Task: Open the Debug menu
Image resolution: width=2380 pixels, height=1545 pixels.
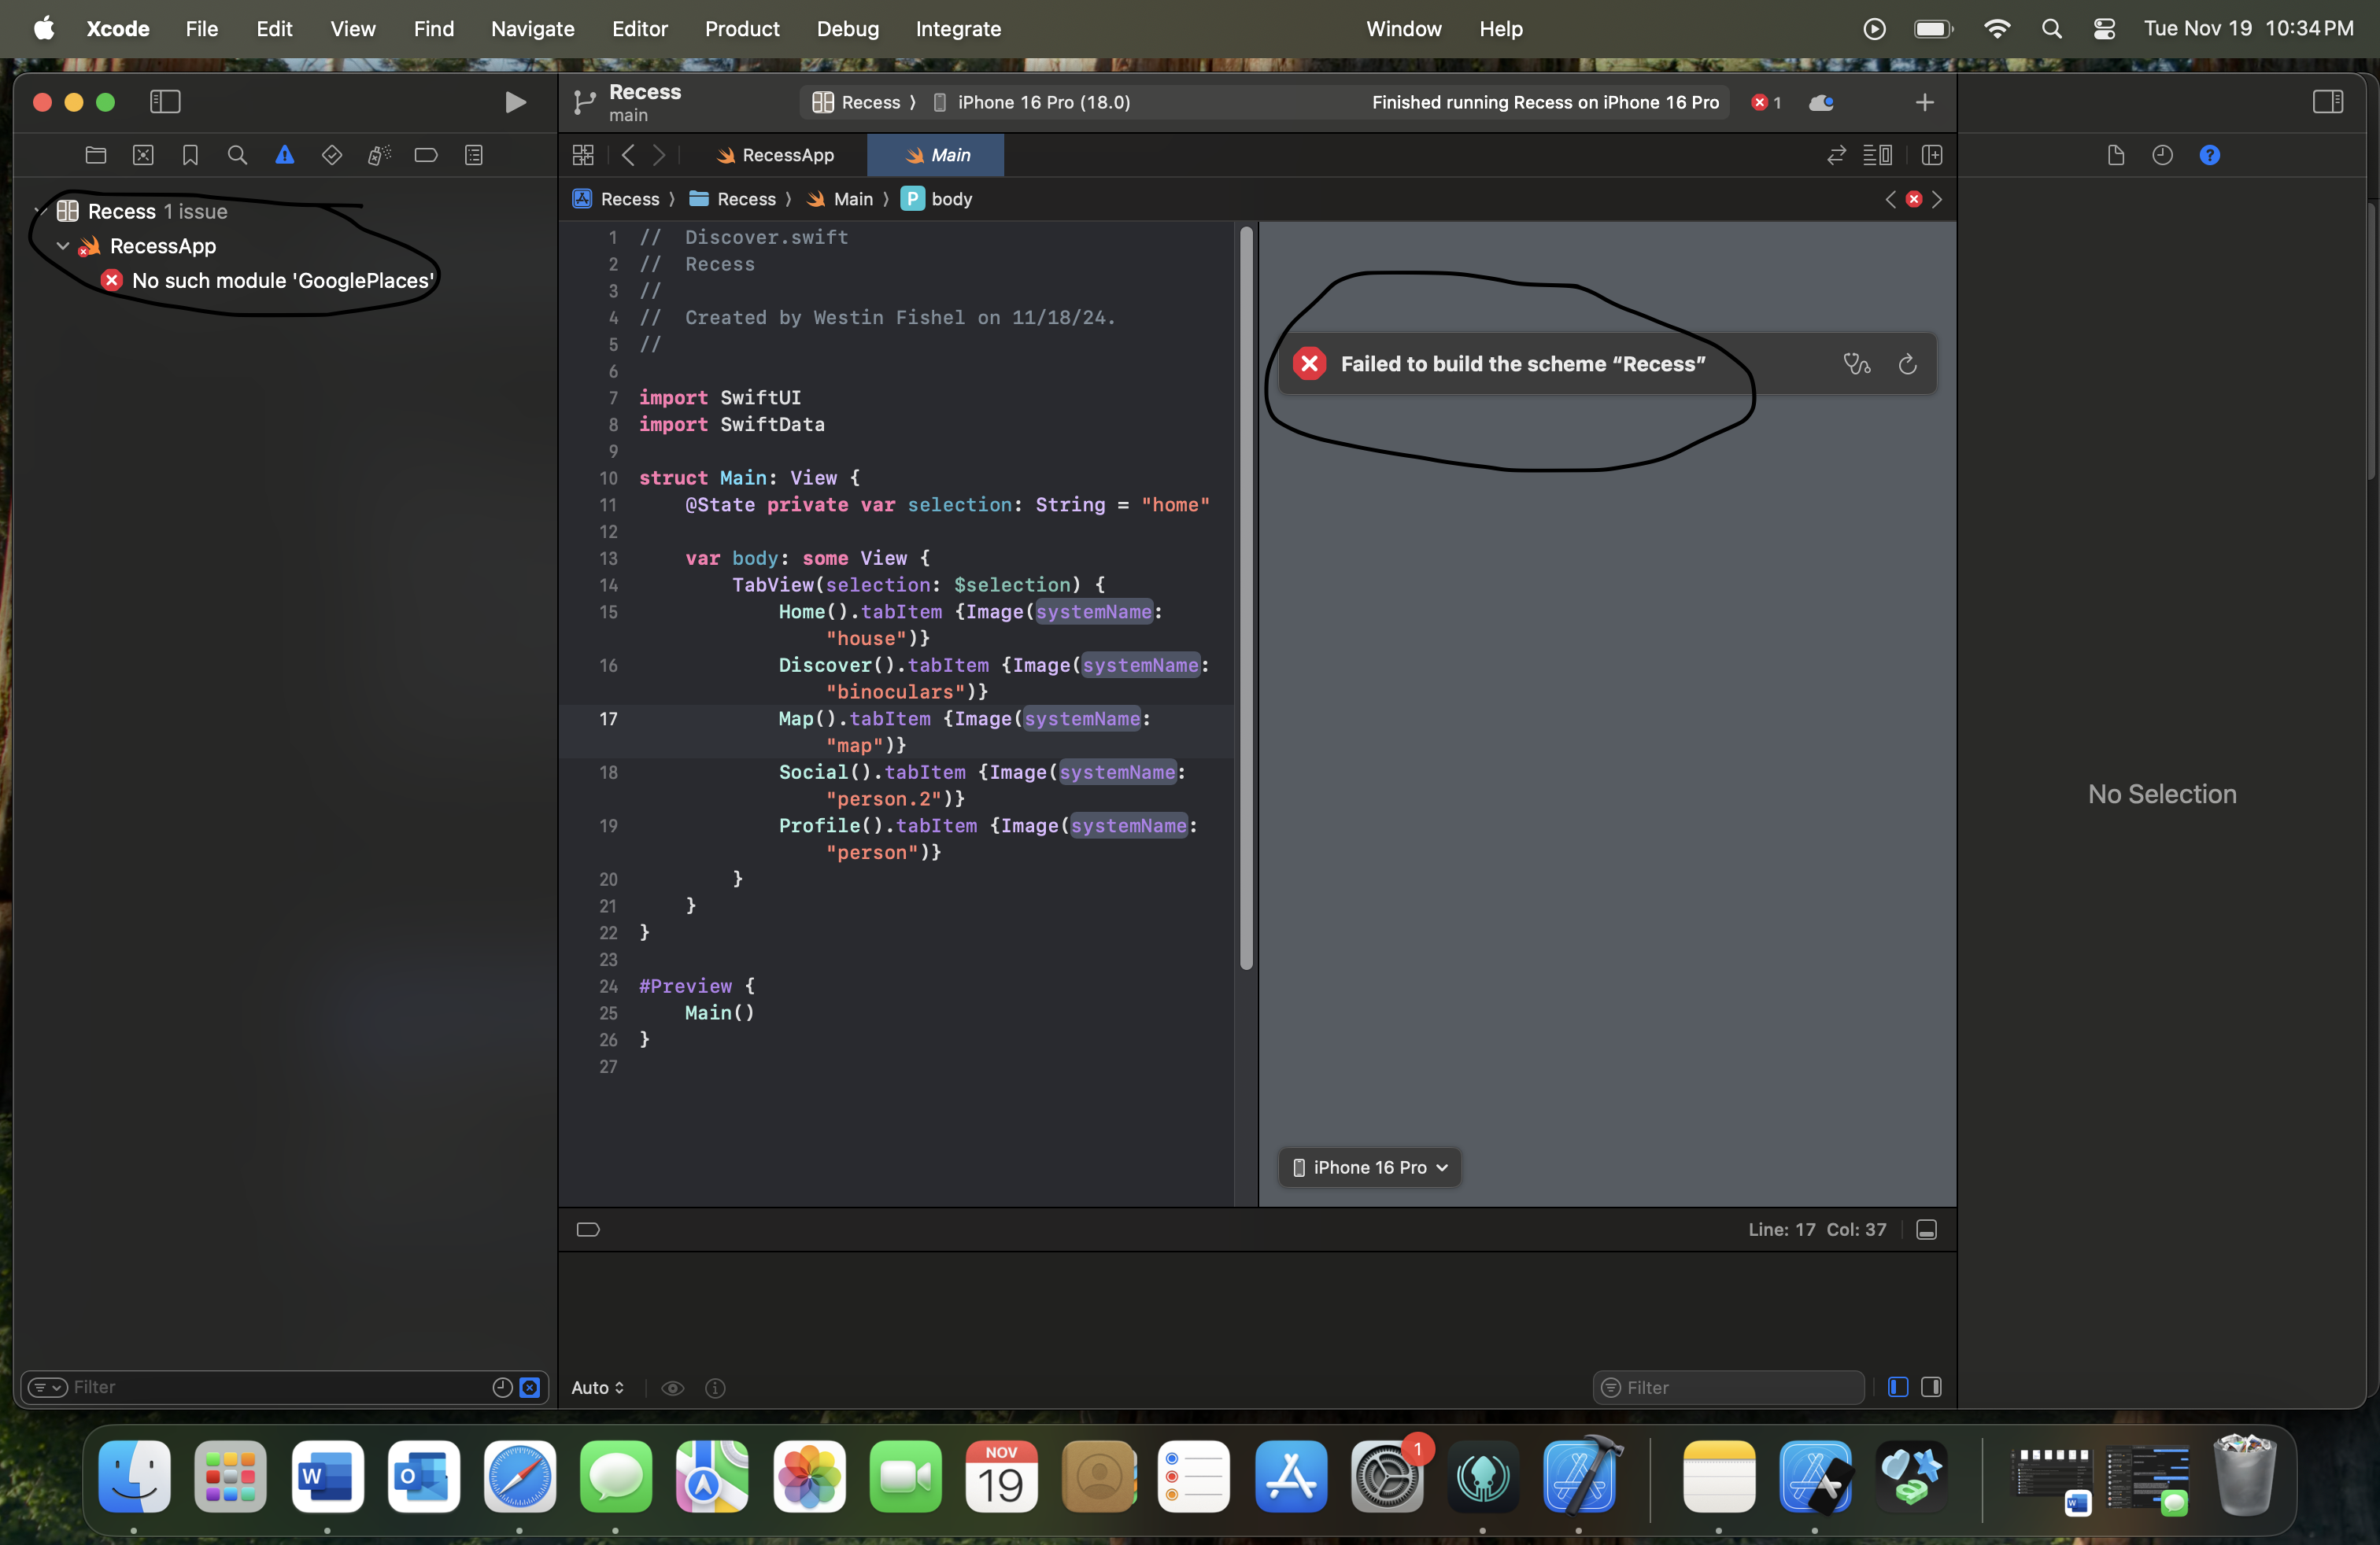Action: (x=847, y=28)
